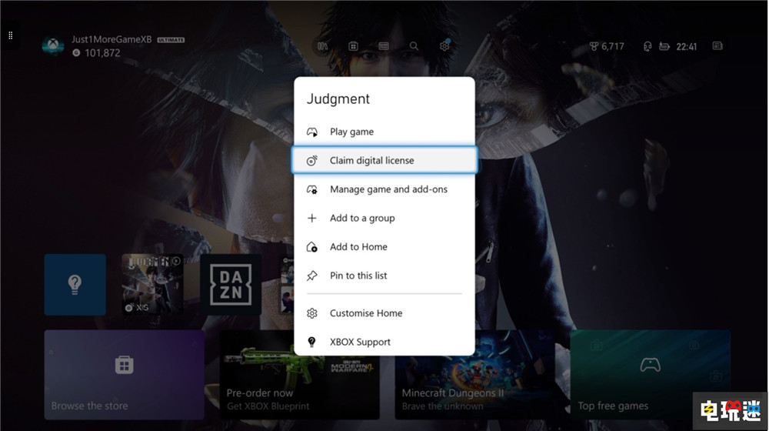Click the controller icon next to Play game
Viewport: 769px width, 431px height.
312,132
